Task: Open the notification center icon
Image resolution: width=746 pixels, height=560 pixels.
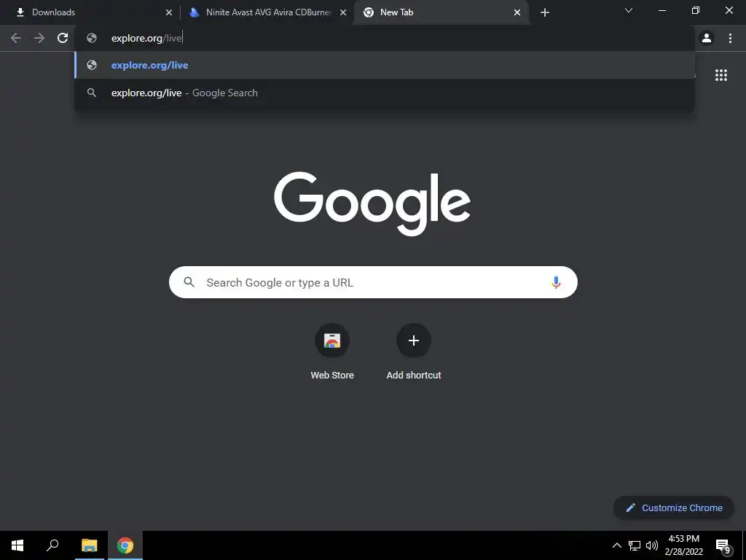Action: [723, 547]
